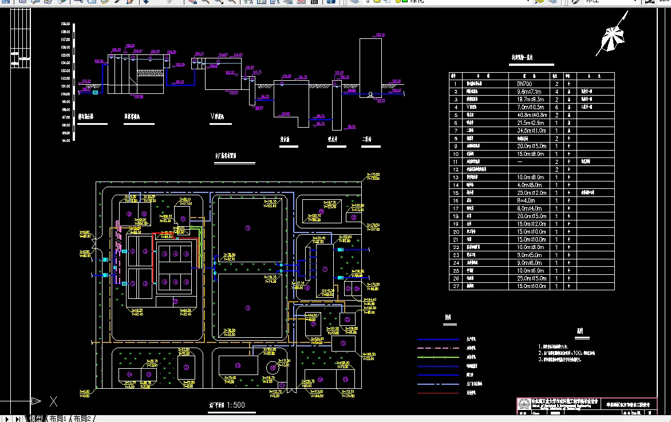Select the V型滤池 label under elevation profile

pyautogui.click(x=217, y=116)
